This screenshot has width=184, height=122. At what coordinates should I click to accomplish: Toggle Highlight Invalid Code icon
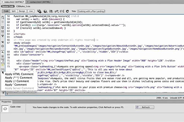point(2,56)
